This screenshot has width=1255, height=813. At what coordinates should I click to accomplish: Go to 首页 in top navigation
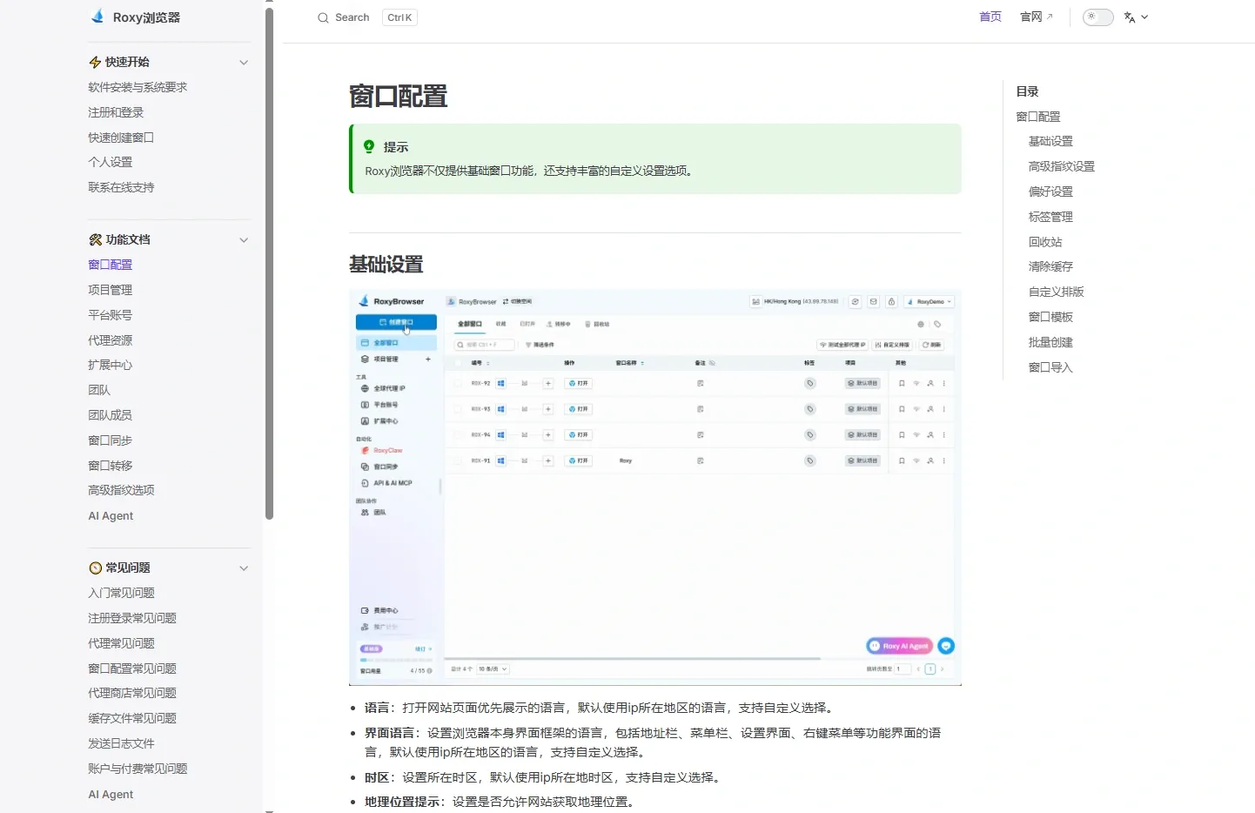[x=990, y=17]
